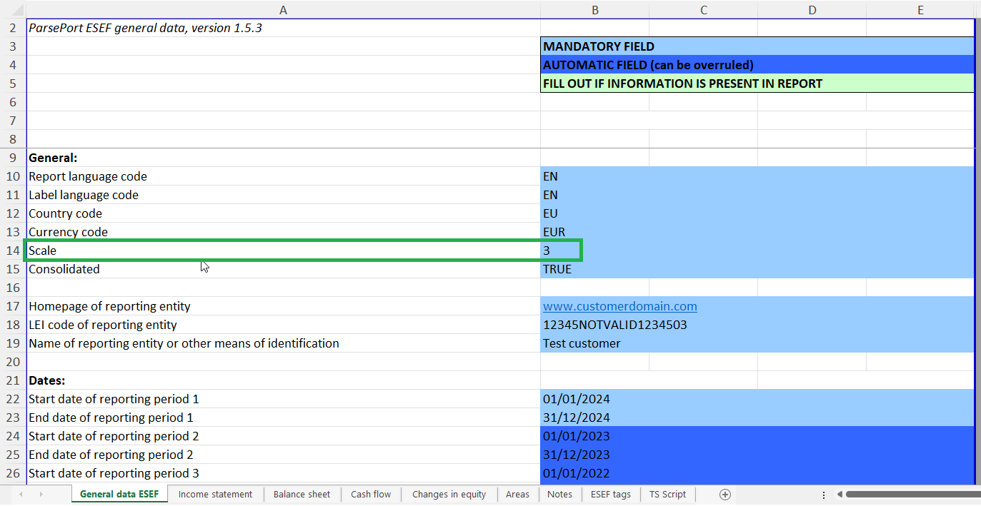Click the horizontal scrollbar left arrow
Viewport: 981px width, 506px height.
coord(840,494)
